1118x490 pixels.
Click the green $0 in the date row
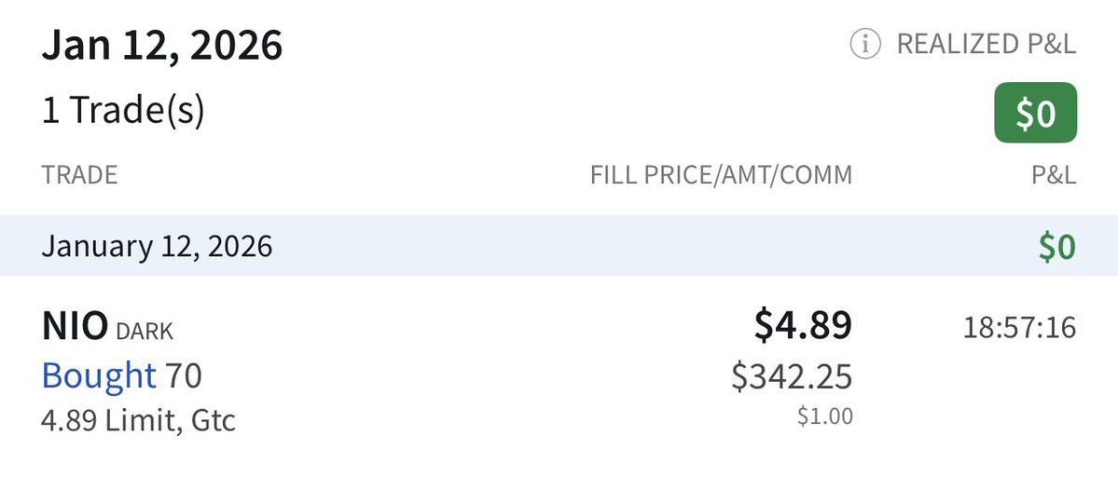pyautogui.click(x=1057, y=247)
